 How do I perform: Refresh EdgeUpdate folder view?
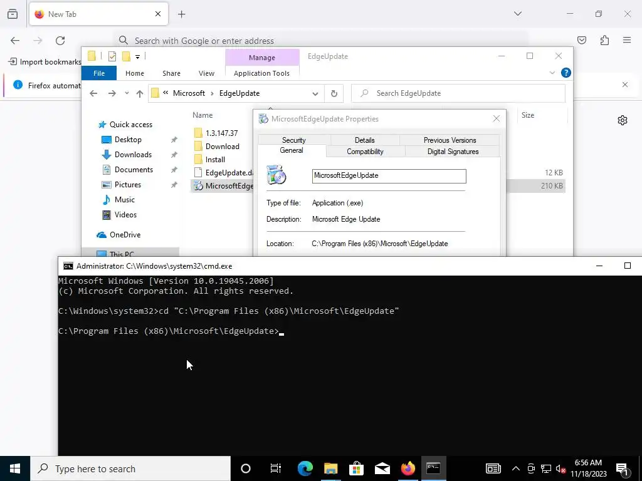[334, 93]
